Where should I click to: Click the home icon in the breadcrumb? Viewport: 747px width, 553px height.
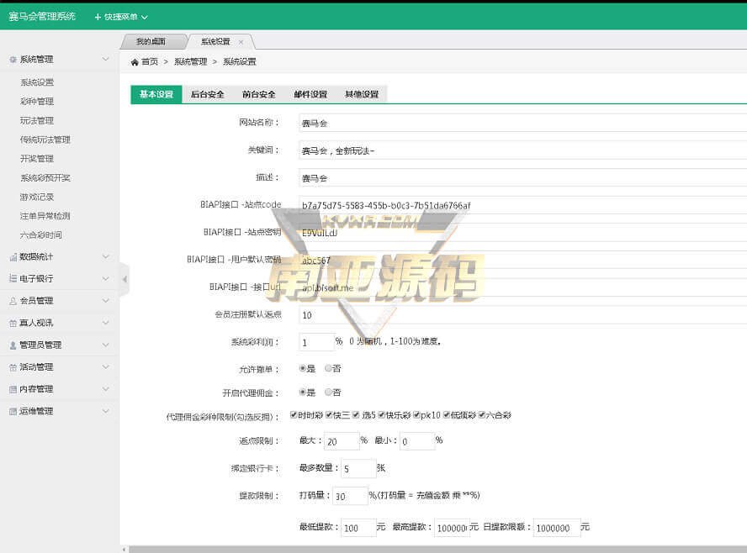135,62
